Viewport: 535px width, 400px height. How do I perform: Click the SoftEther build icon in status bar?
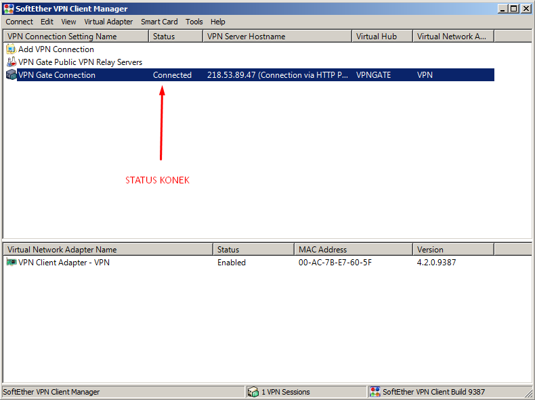(375, 392)
